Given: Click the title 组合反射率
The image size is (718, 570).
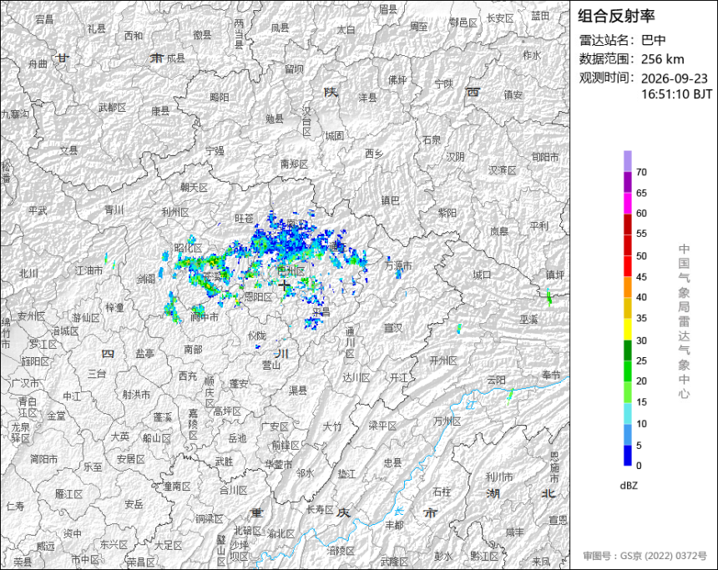Looking at the screenshot, I should click(x=616, y=16).
